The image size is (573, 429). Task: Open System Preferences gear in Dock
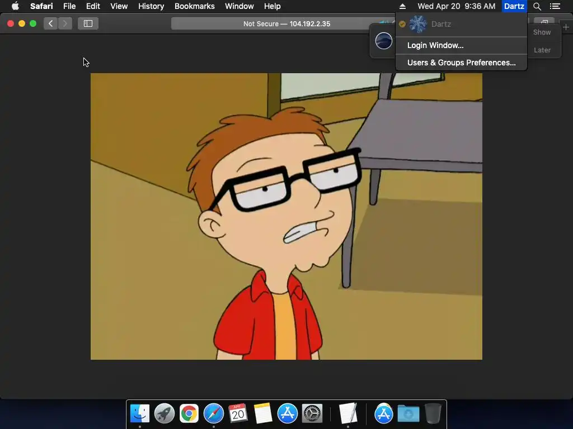312,413
